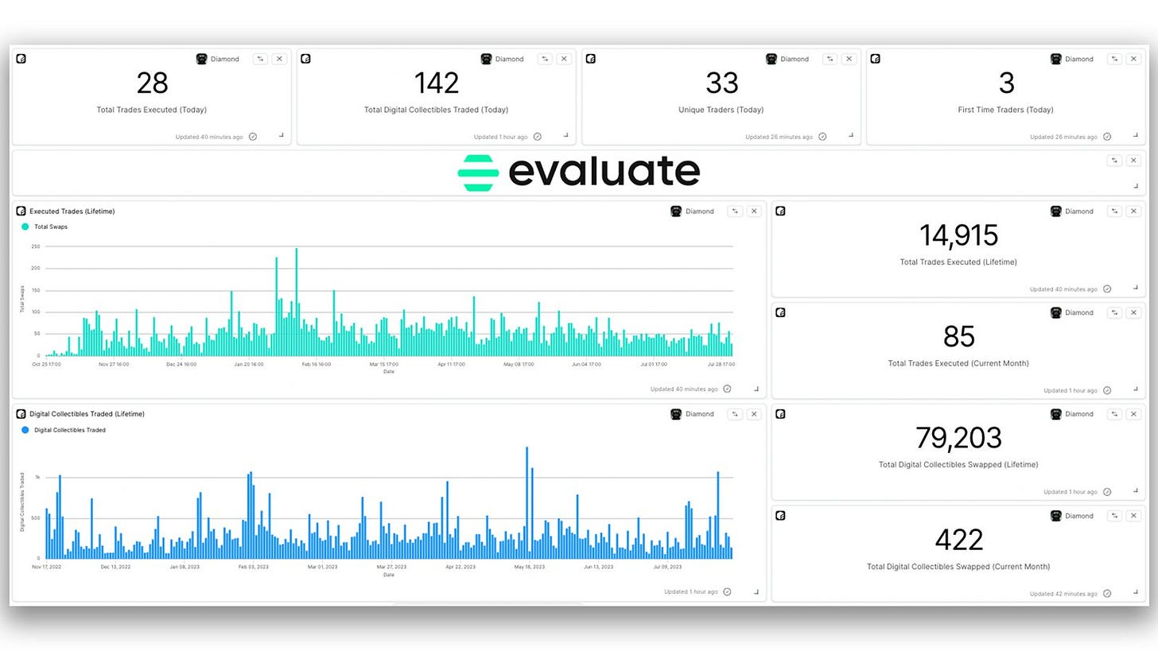Image resolution: width=1158 pixels, height=651 pixels.
Task: Click swap icon on Total Trades Executed (Today) card
Action: pos(260,59)
